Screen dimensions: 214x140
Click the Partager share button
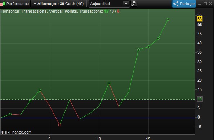[x=184, y=4]
